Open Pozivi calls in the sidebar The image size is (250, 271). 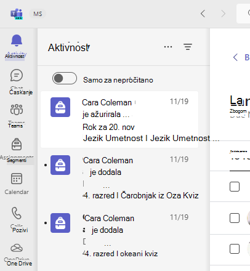[x=17, y=213]
